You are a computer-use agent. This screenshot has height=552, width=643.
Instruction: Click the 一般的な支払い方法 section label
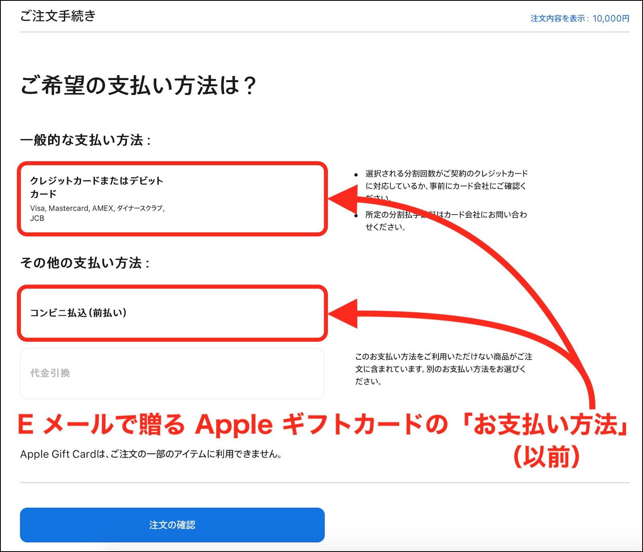[86, 140]
